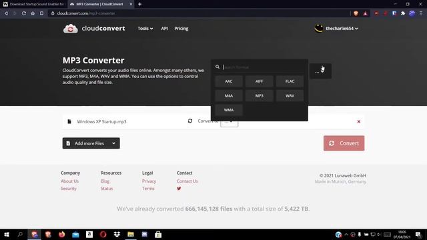This screenshot has width=427, height=240.
Task: Open Blog link
Action: pos(105,181)
